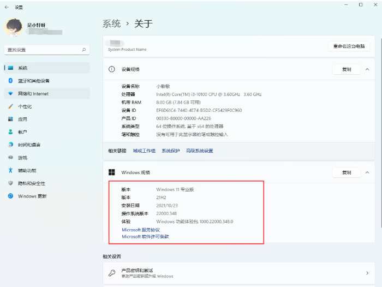Click the gaming controller icon
Viewport: 382px width, 287px height.
point(10,157)
